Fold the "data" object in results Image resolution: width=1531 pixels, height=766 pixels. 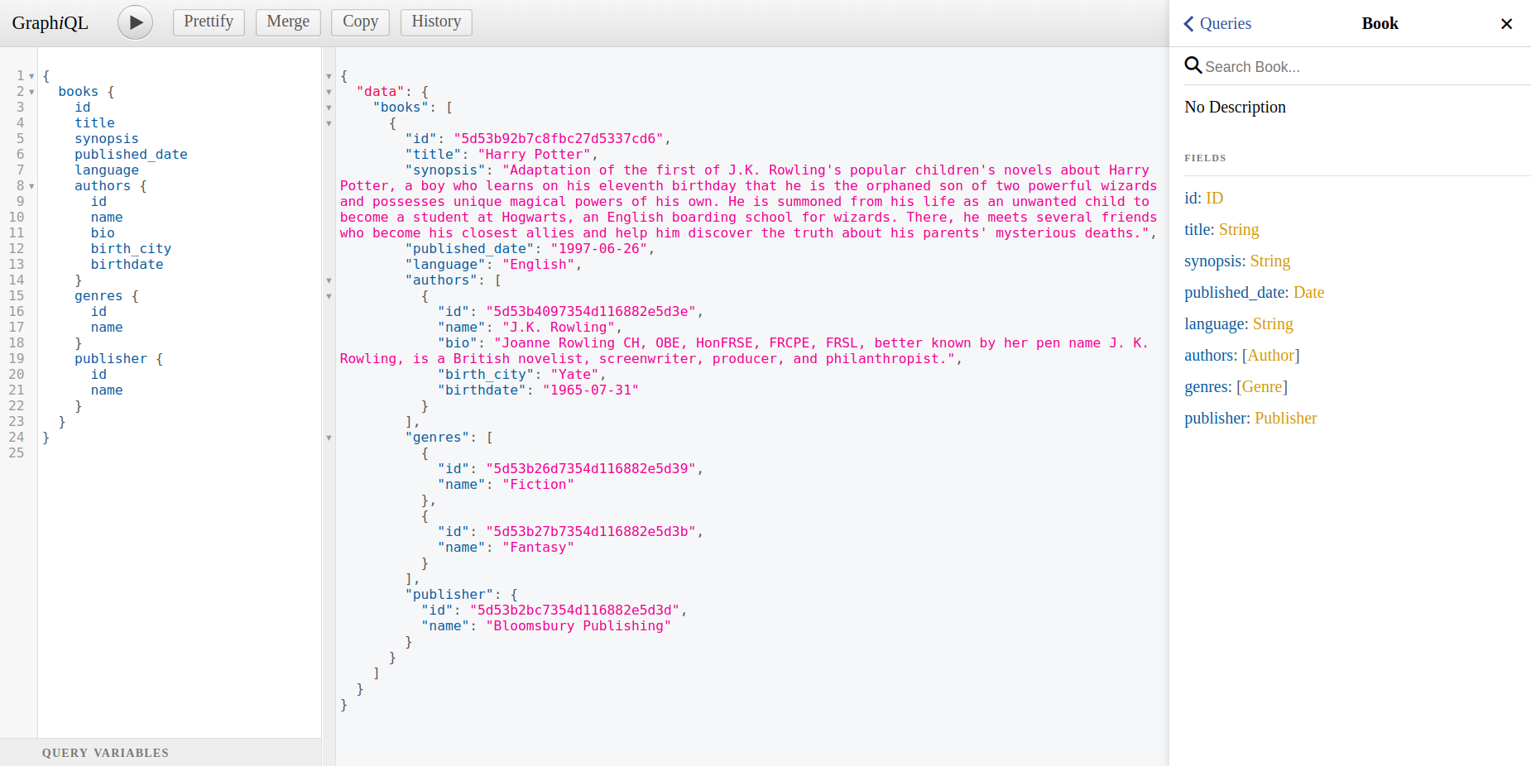pos(329,92)
